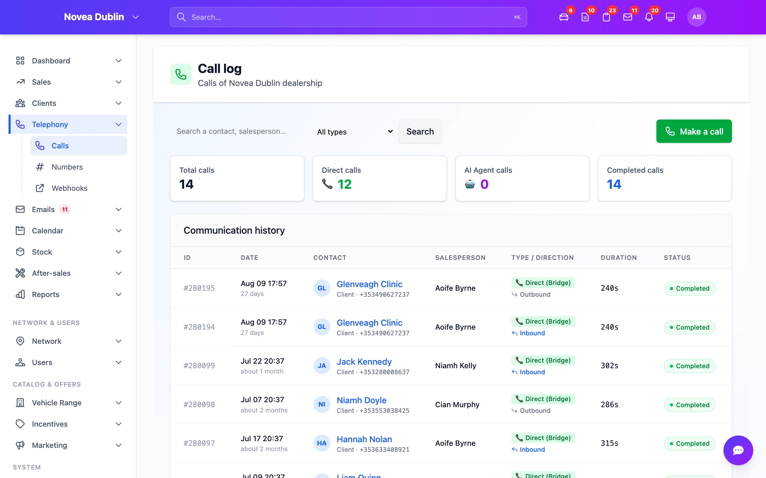Collapse the Telephony menu chevron
Viewport: 766px width, 478px height.
[119, 124]
